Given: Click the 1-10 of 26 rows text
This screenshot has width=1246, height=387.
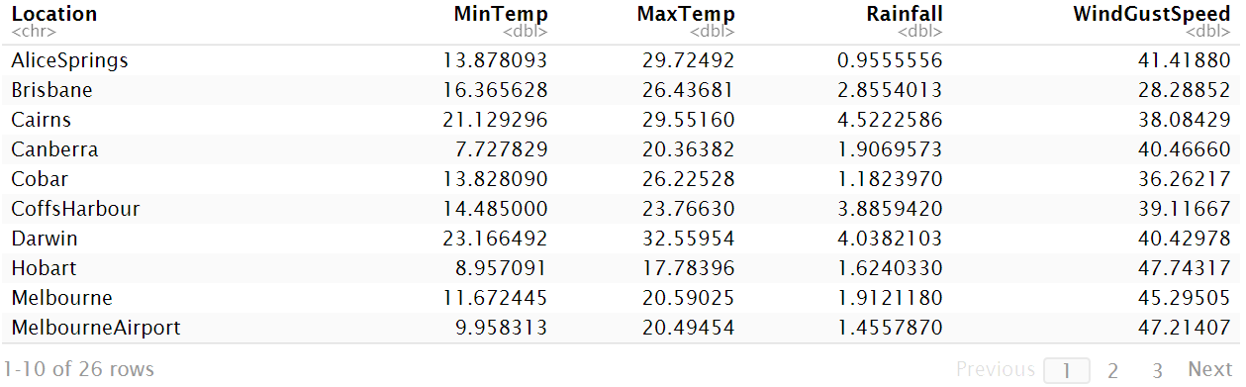Looking at the screenshot, I should (x=79, y=369).
